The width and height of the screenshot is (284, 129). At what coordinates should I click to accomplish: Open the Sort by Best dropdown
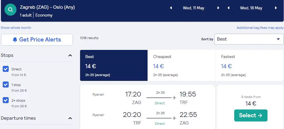249,39
